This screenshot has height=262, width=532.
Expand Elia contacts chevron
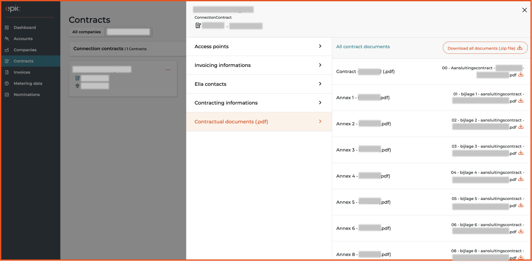tap(320, 84)
